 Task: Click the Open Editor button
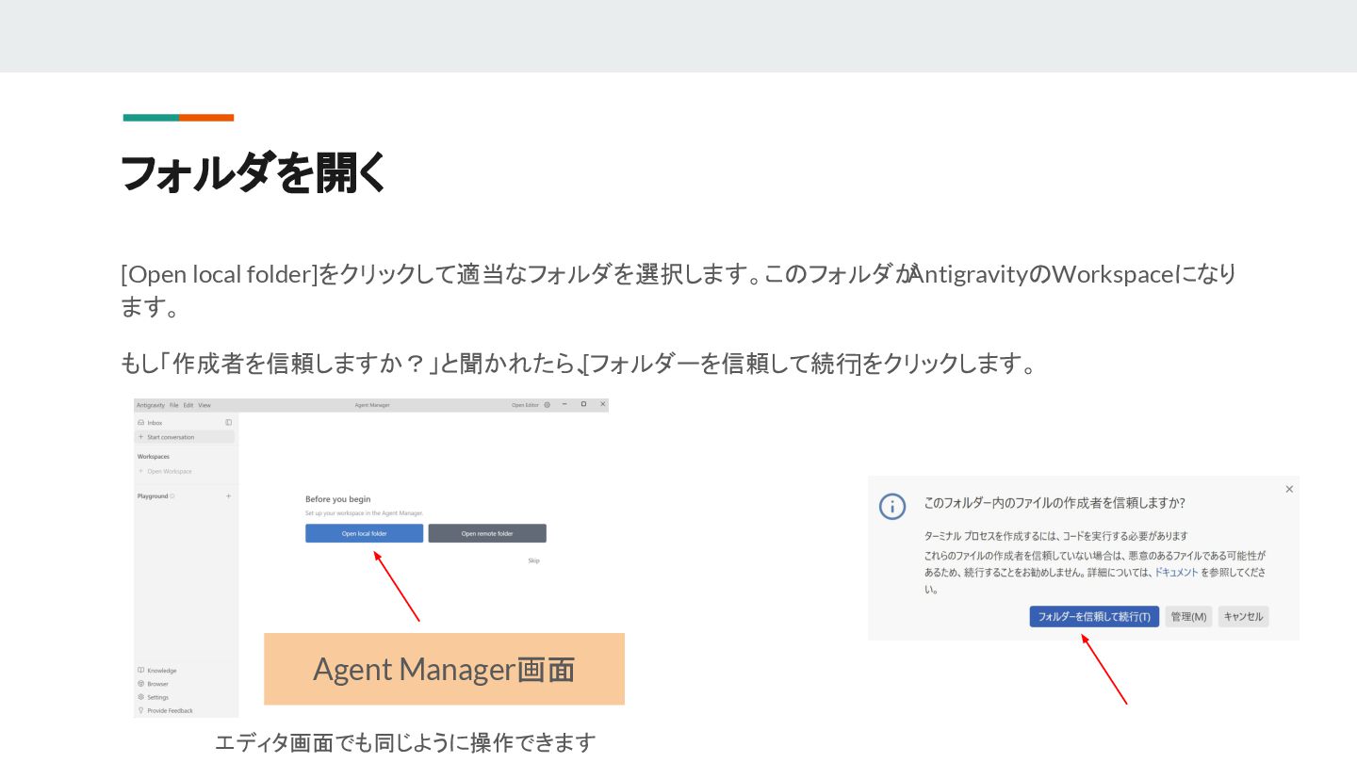click(525, 405)
